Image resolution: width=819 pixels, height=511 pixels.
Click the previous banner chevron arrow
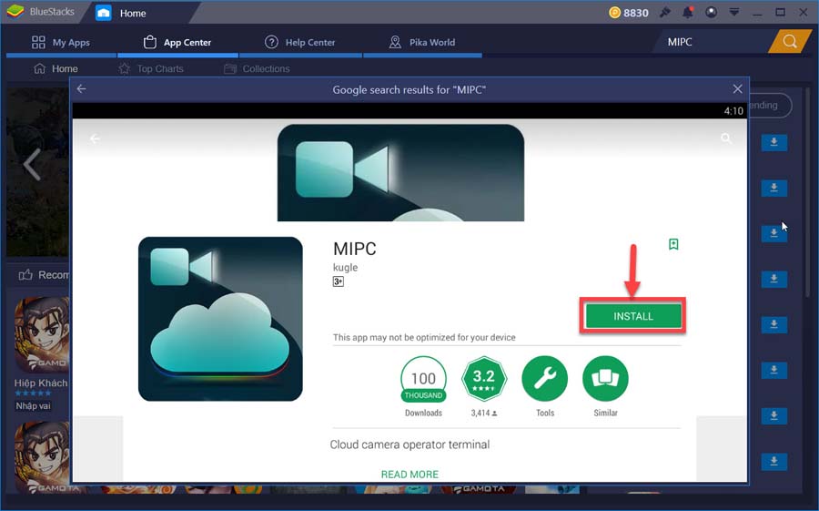(x=32, y=164)
